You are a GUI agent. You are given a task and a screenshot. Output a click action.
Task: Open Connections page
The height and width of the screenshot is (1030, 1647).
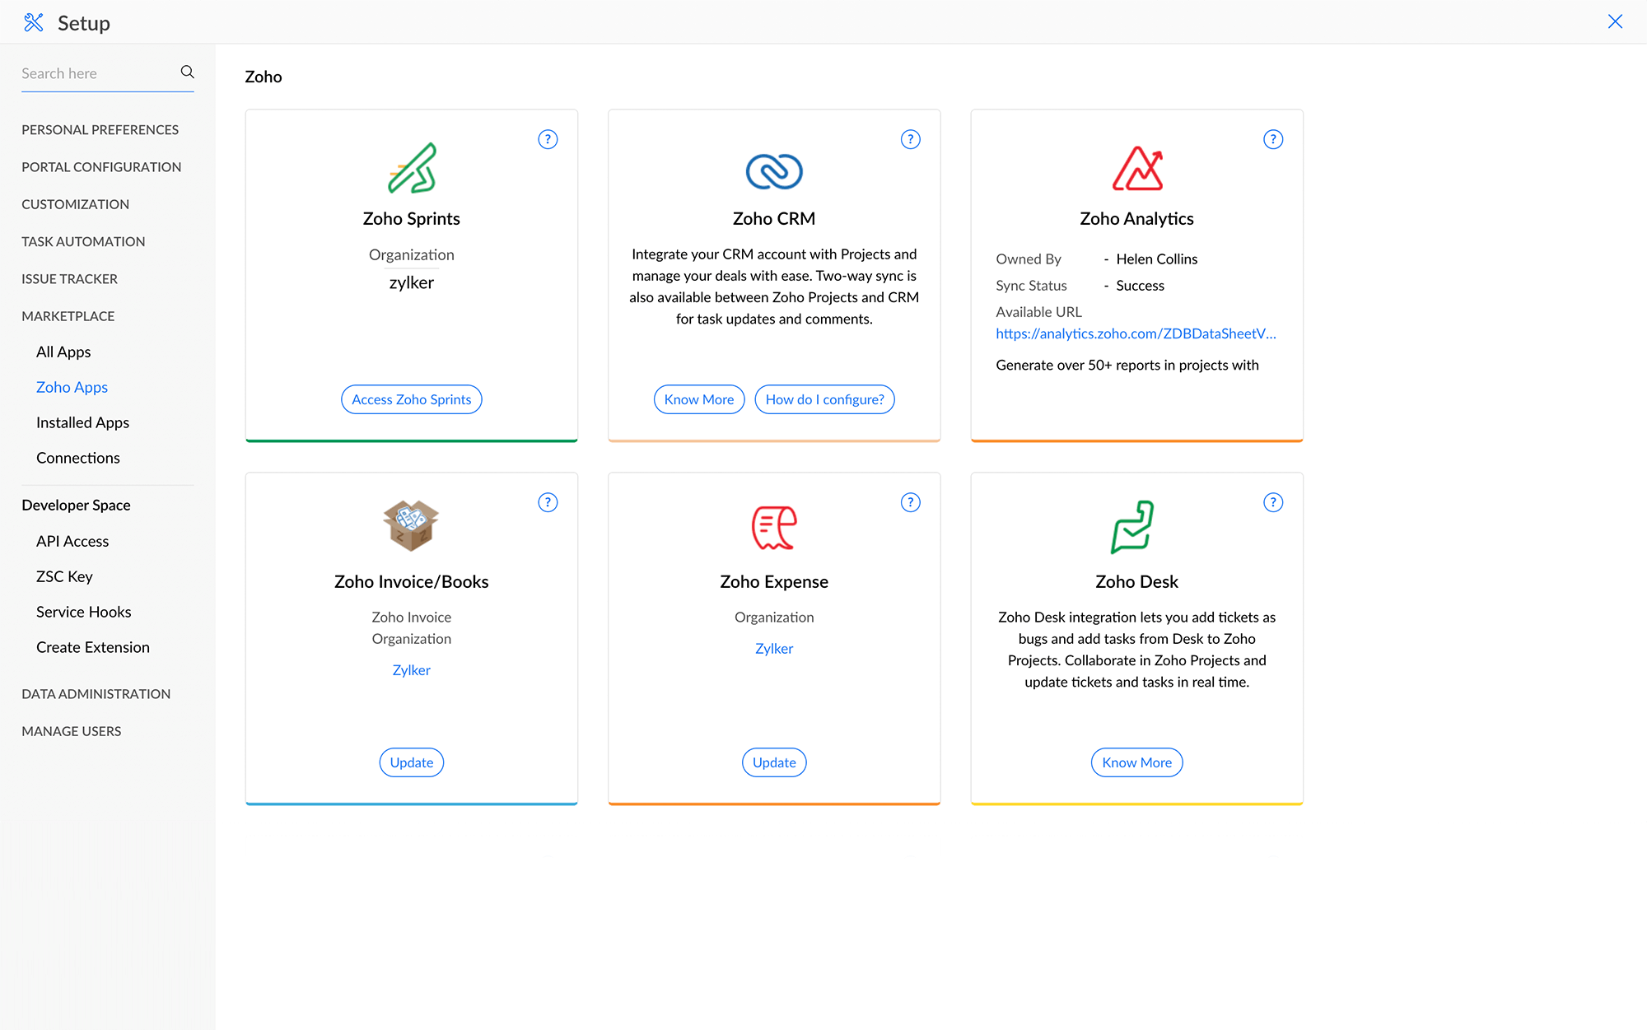77,458
